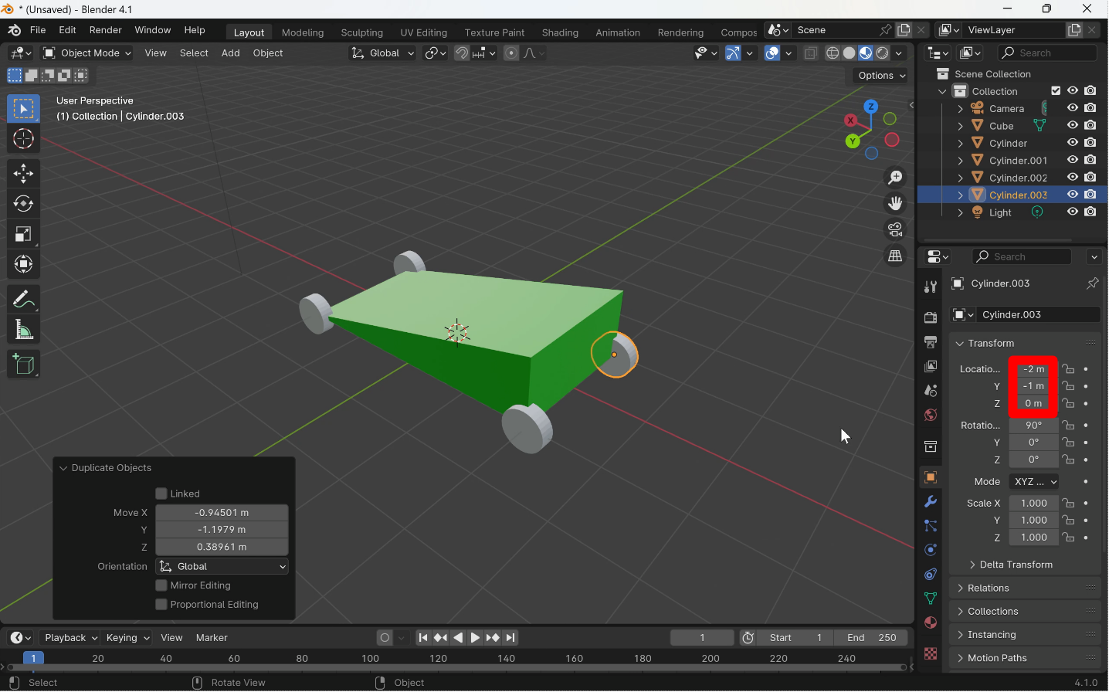The width and height of the screenshot is (1109, 692).
Task: Enable the Linked checkbox
Action: [x=161, y=494]
